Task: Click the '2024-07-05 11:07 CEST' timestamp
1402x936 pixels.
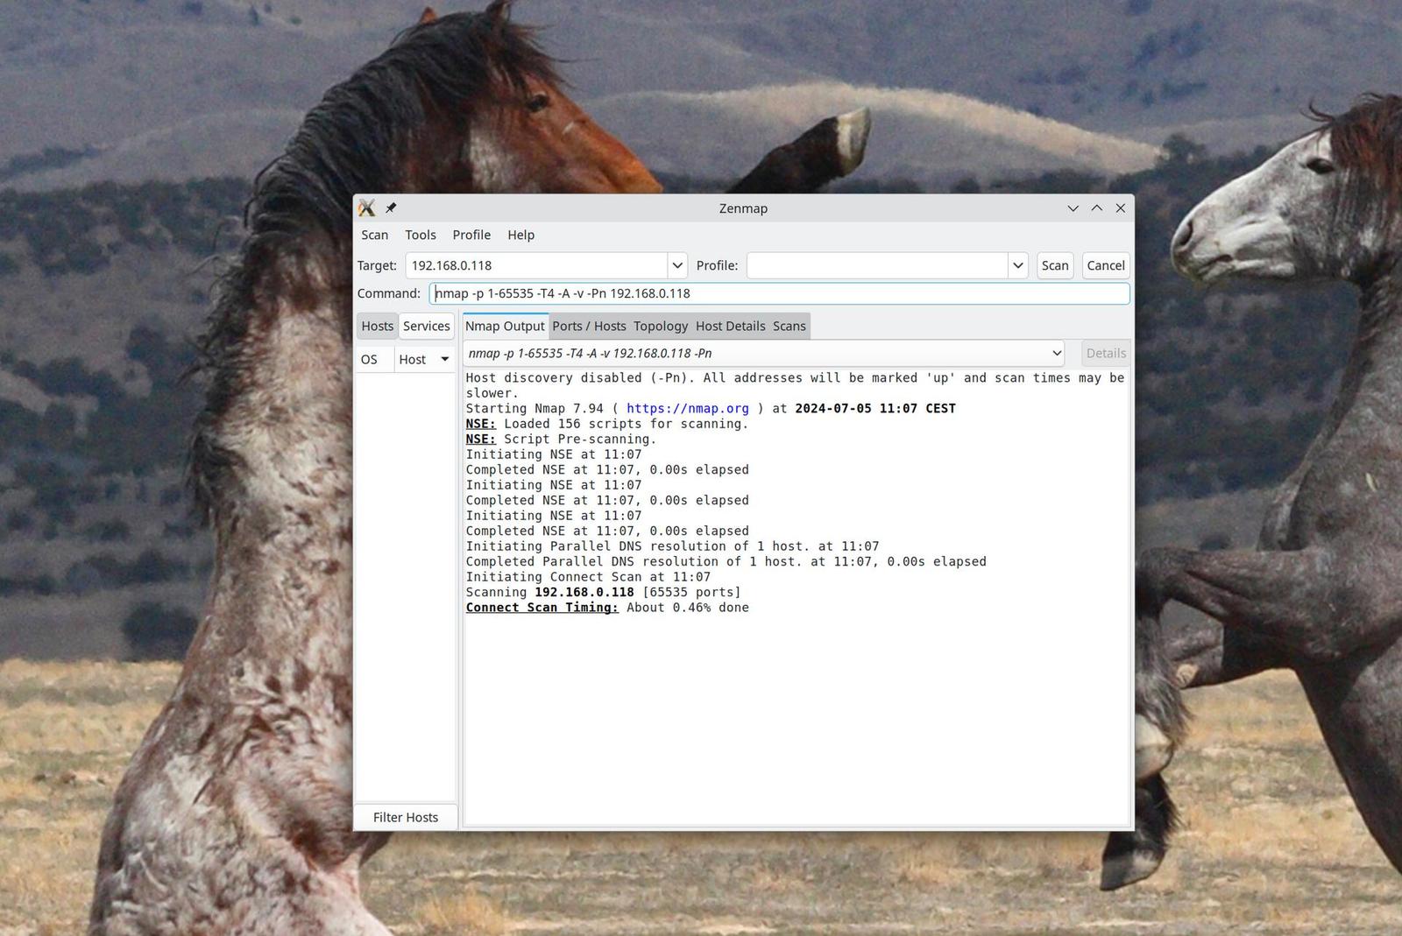Action: coord(875,408)
